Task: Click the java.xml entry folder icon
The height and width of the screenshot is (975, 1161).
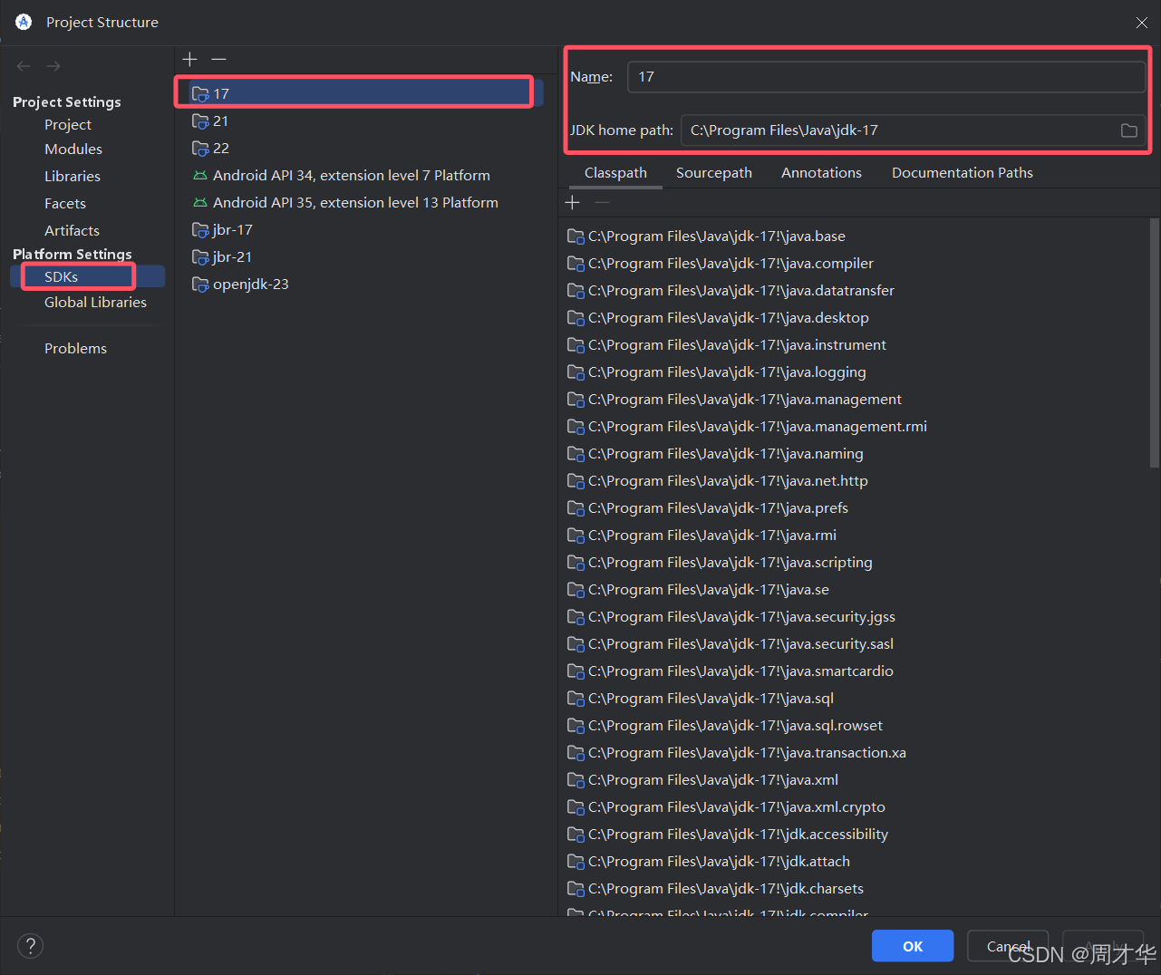Action: pyautogui.click(x=576, y=780)
